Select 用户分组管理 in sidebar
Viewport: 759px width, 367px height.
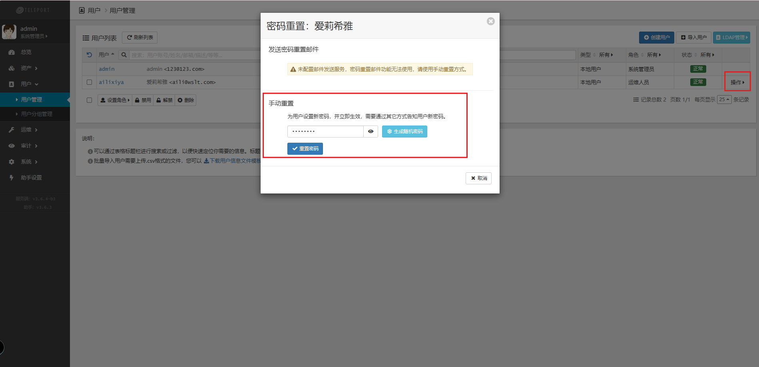point(37,114)
